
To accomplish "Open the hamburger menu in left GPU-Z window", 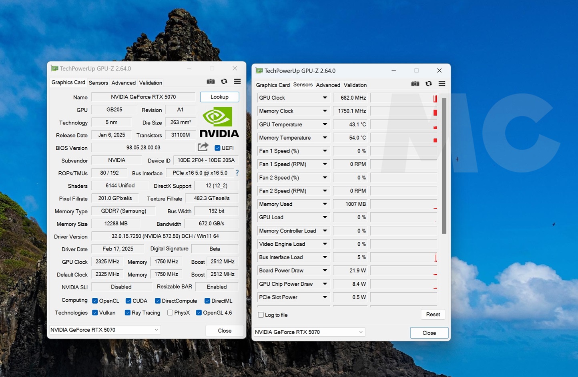I will 237,82.
